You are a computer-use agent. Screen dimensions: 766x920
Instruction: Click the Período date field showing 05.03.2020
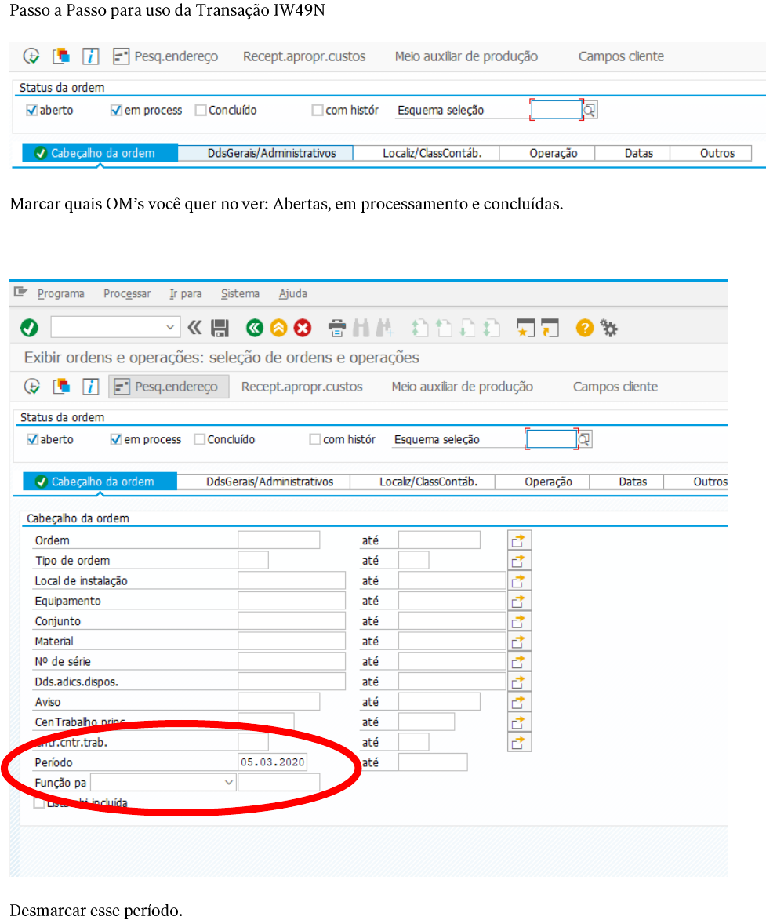click(x=273, y=762)
